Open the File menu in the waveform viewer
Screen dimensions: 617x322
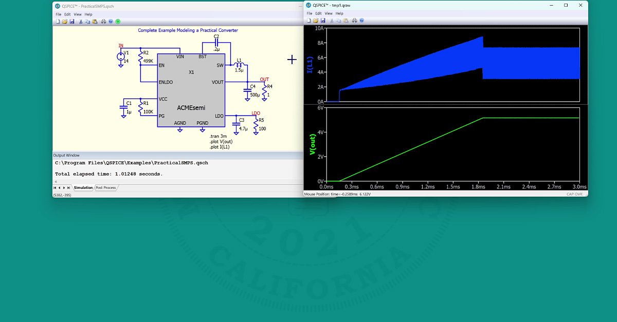point(310,13)
